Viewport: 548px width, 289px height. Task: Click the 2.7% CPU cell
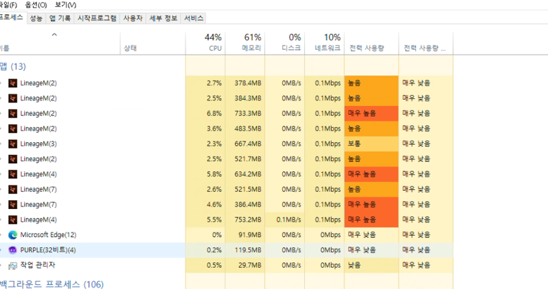point(205,83)
